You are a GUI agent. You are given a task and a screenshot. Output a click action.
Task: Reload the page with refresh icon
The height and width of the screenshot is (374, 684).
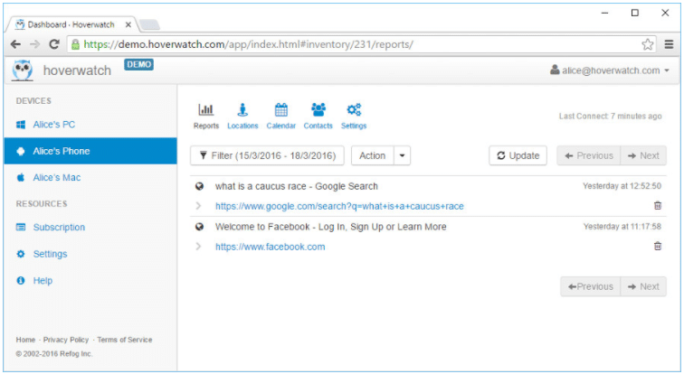coord(54,44)
